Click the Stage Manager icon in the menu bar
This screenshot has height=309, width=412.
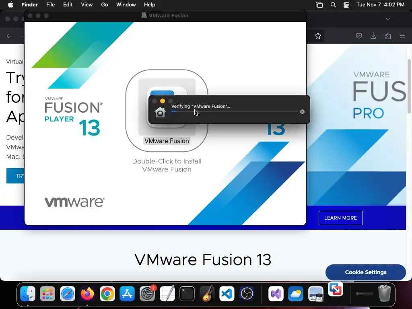coord(319,5)
